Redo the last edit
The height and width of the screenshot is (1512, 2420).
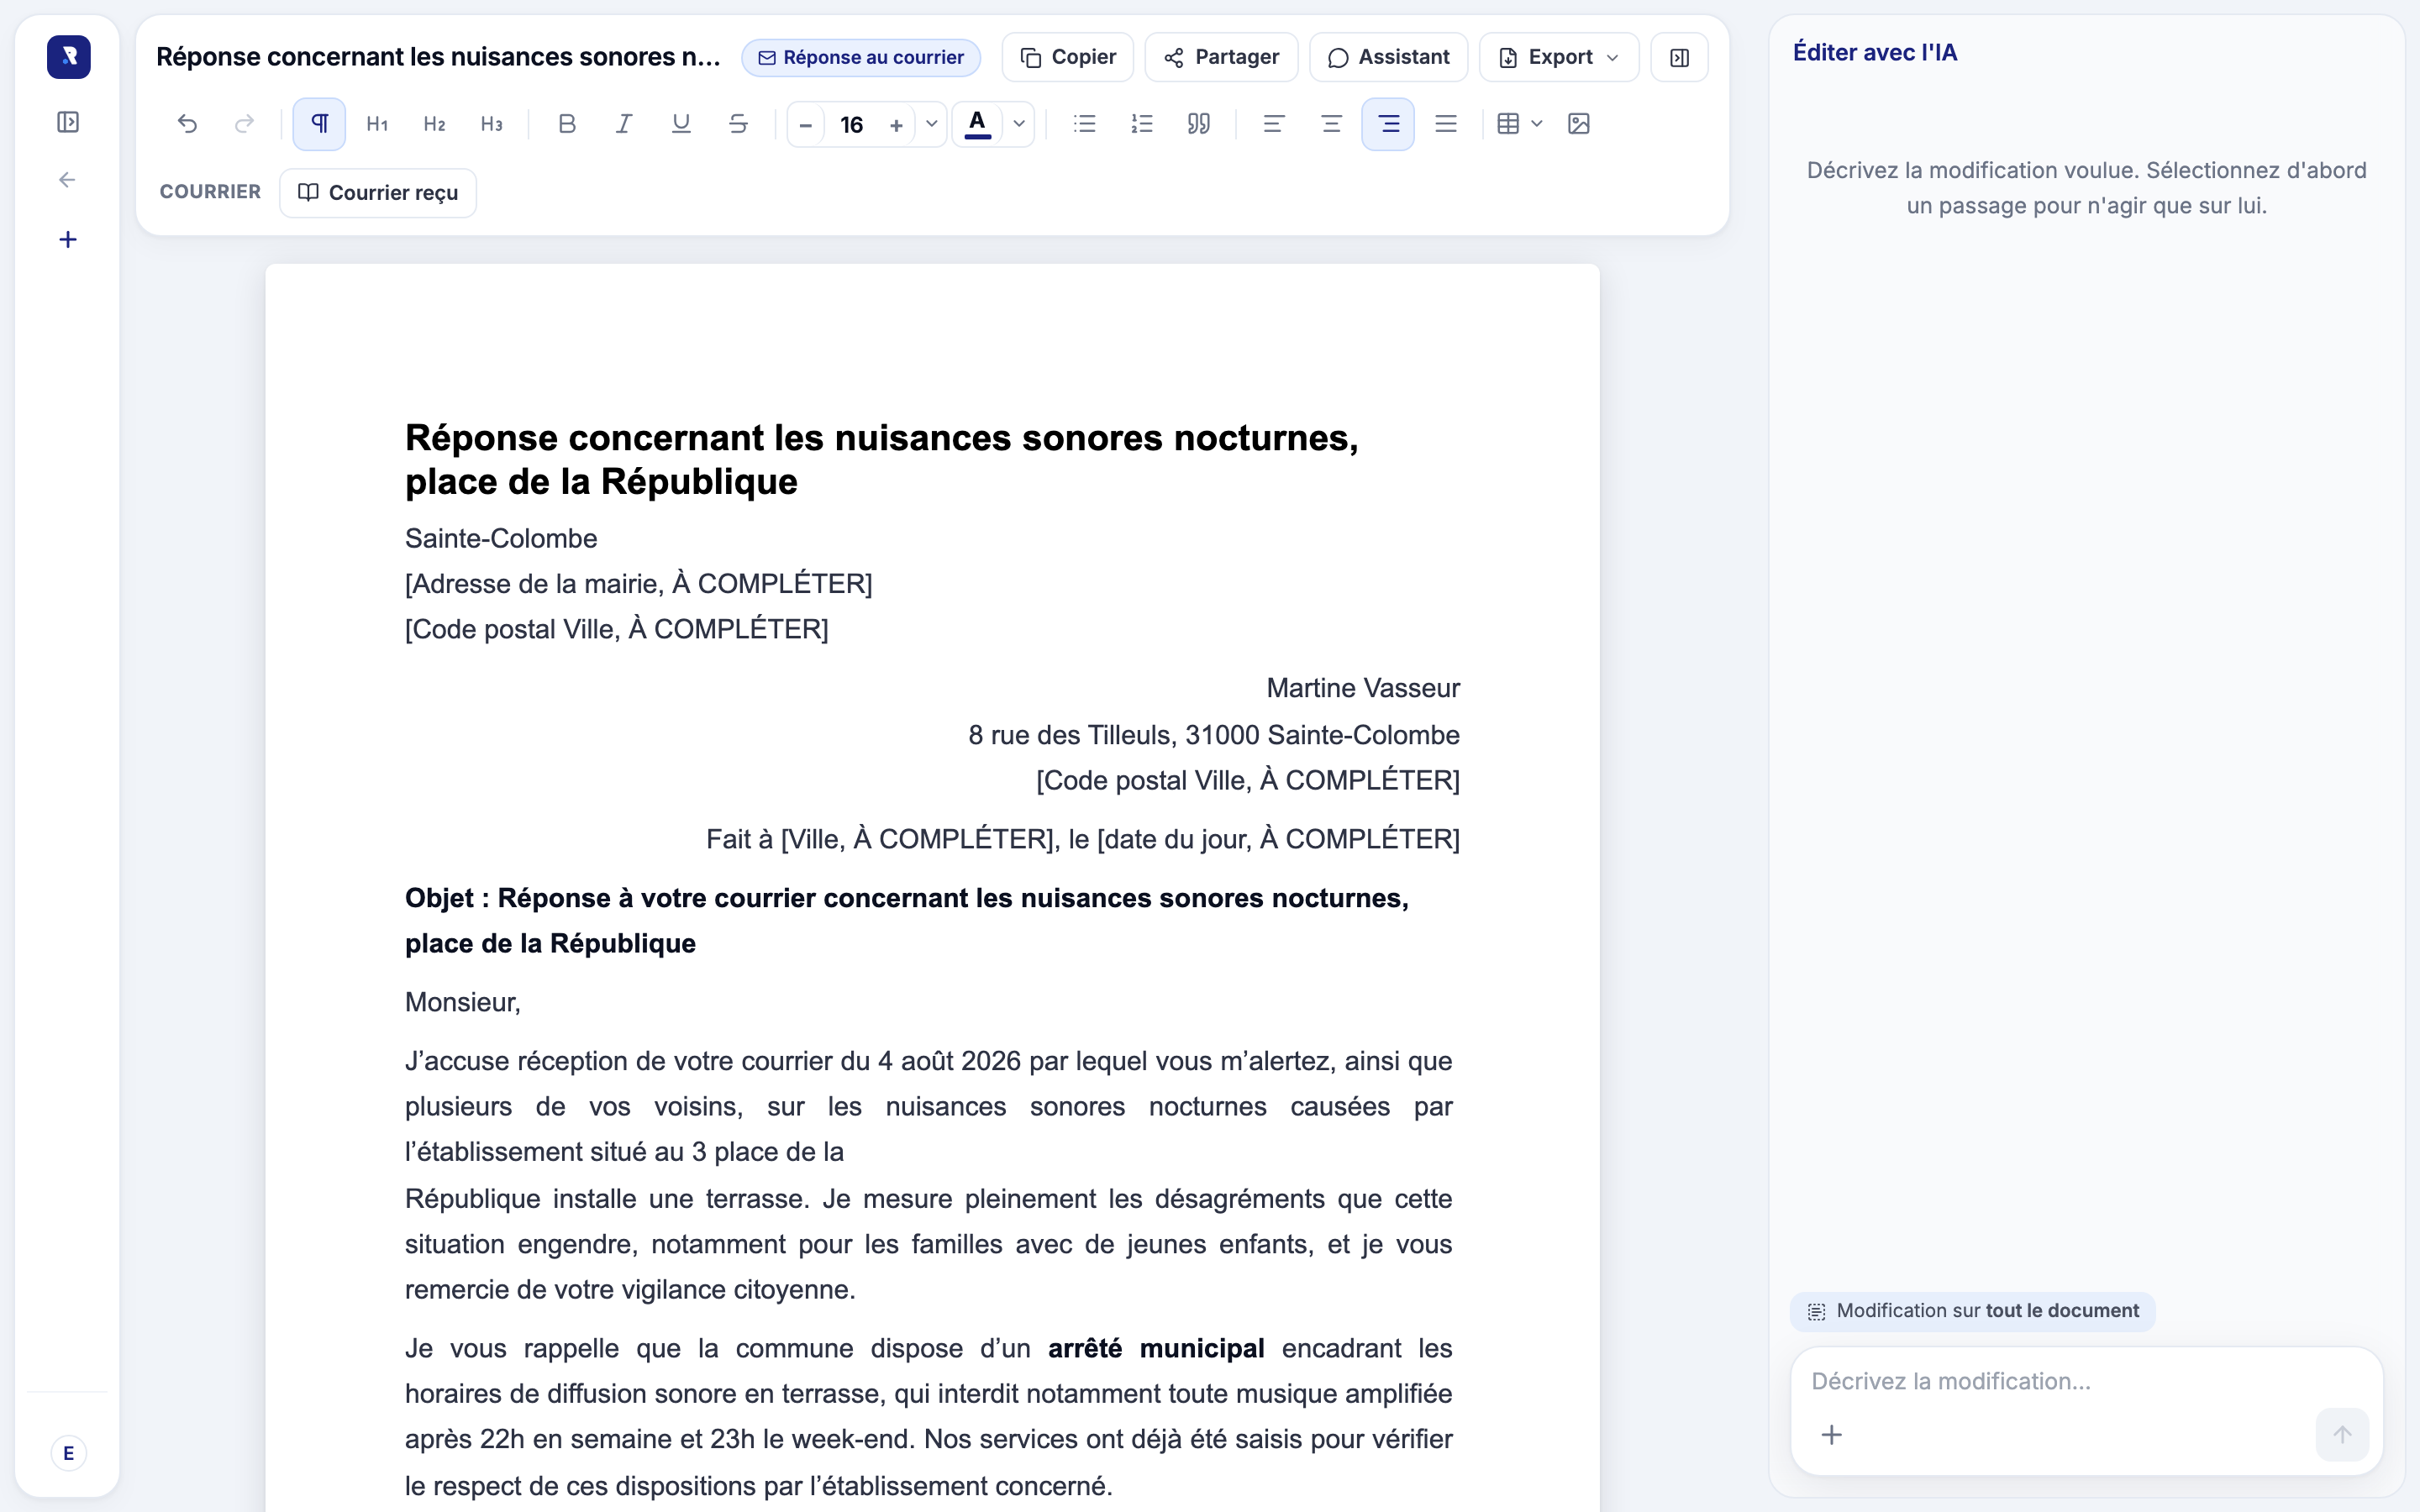pos(244,124)
